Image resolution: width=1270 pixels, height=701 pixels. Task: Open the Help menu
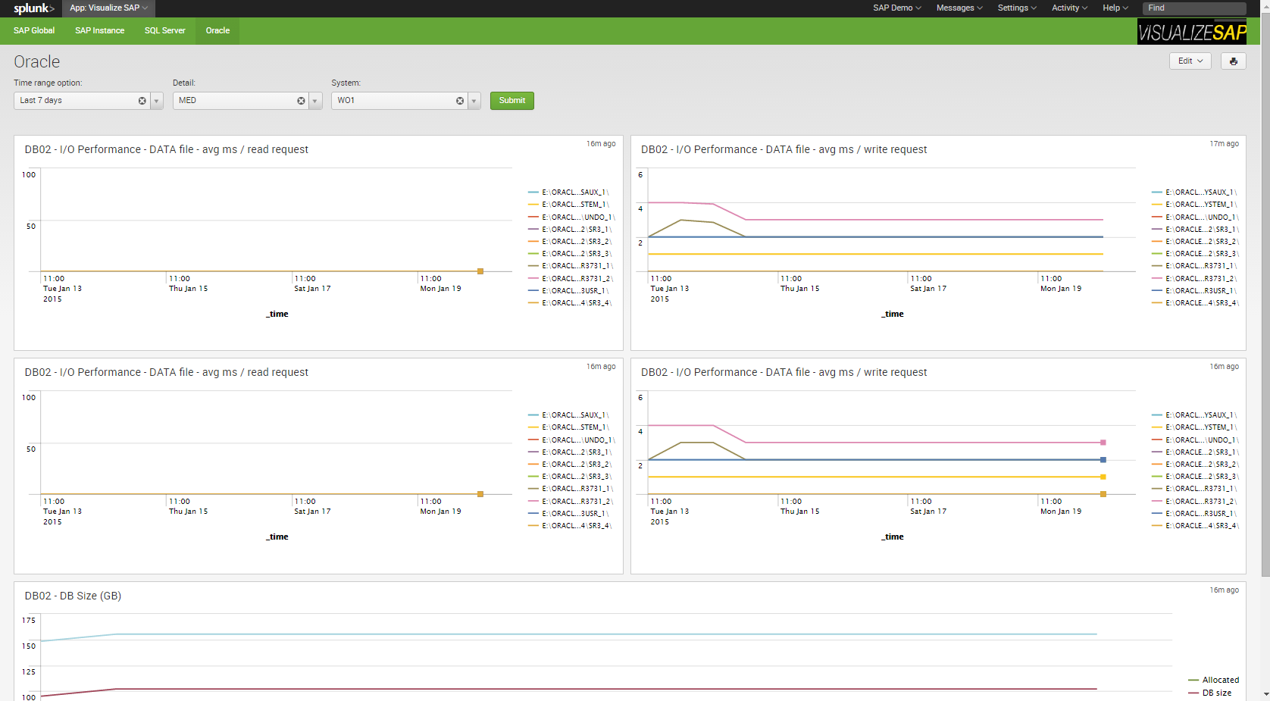(1115, 8)
